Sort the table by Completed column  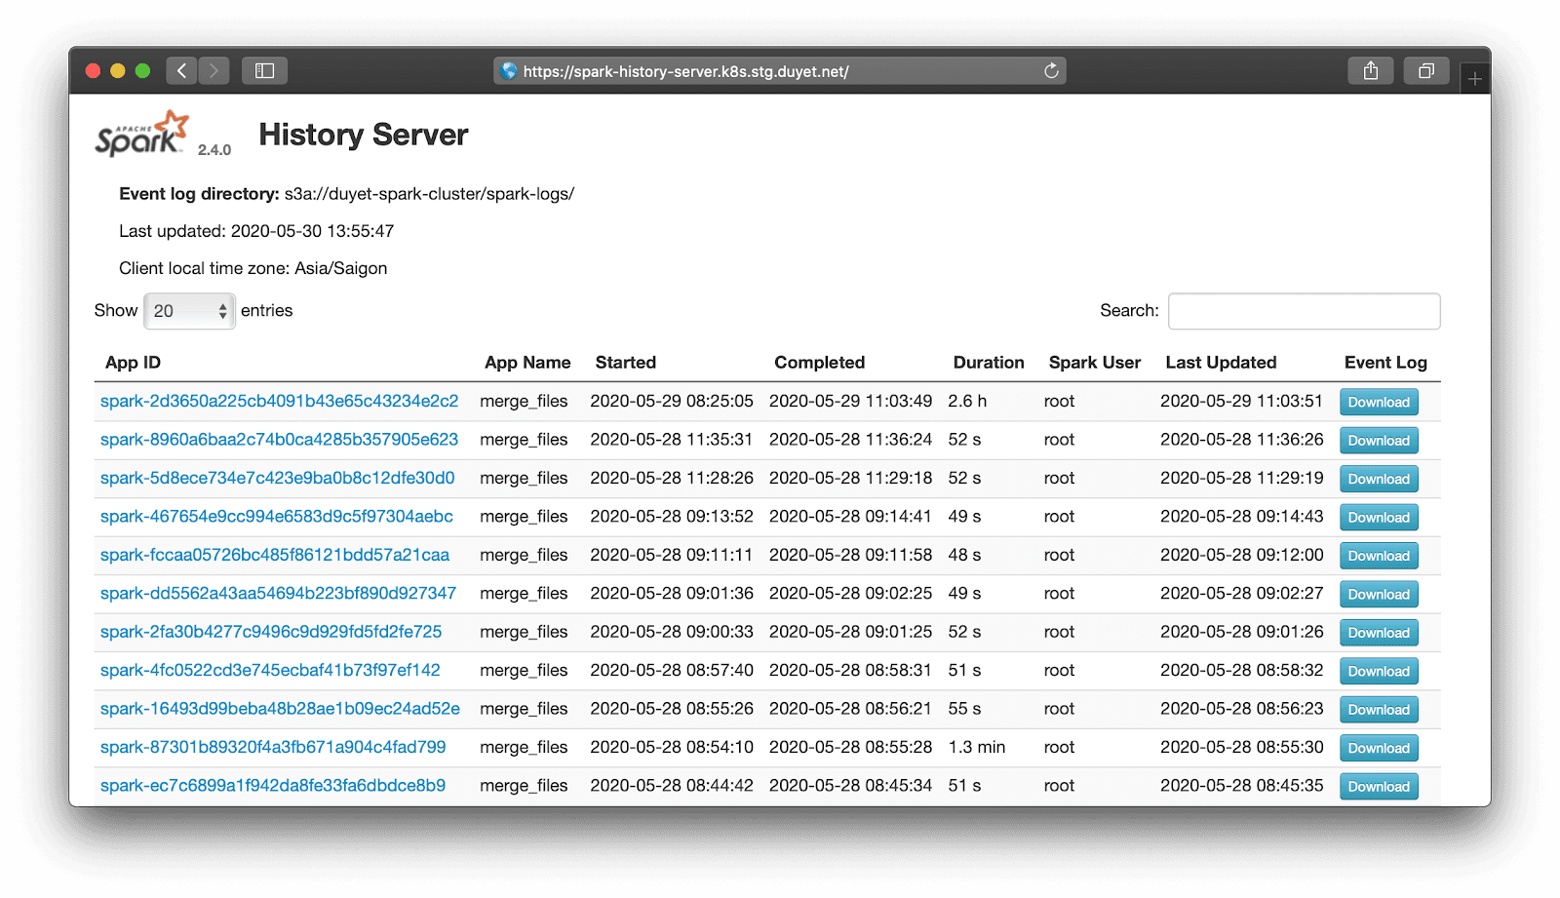tap(819, 362)
